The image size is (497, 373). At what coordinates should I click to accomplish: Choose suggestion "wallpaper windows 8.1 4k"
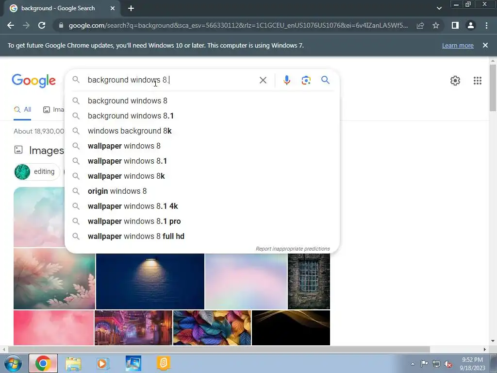[x=202, y=206]
